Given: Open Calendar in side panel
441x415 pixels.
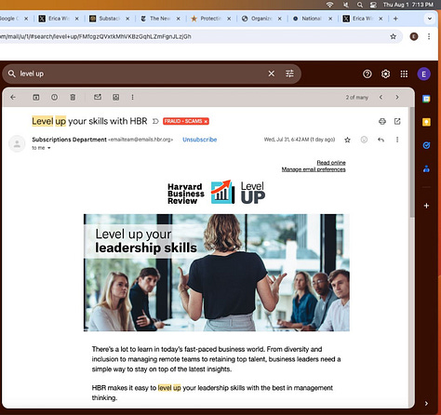Looking at the screenshot, I should pyautogui.click(x=426, y=99).
